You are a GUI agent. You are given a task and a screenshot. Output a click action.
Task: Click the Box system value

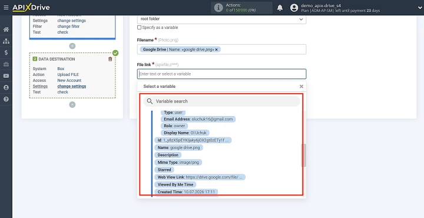(x=61, y=69)
